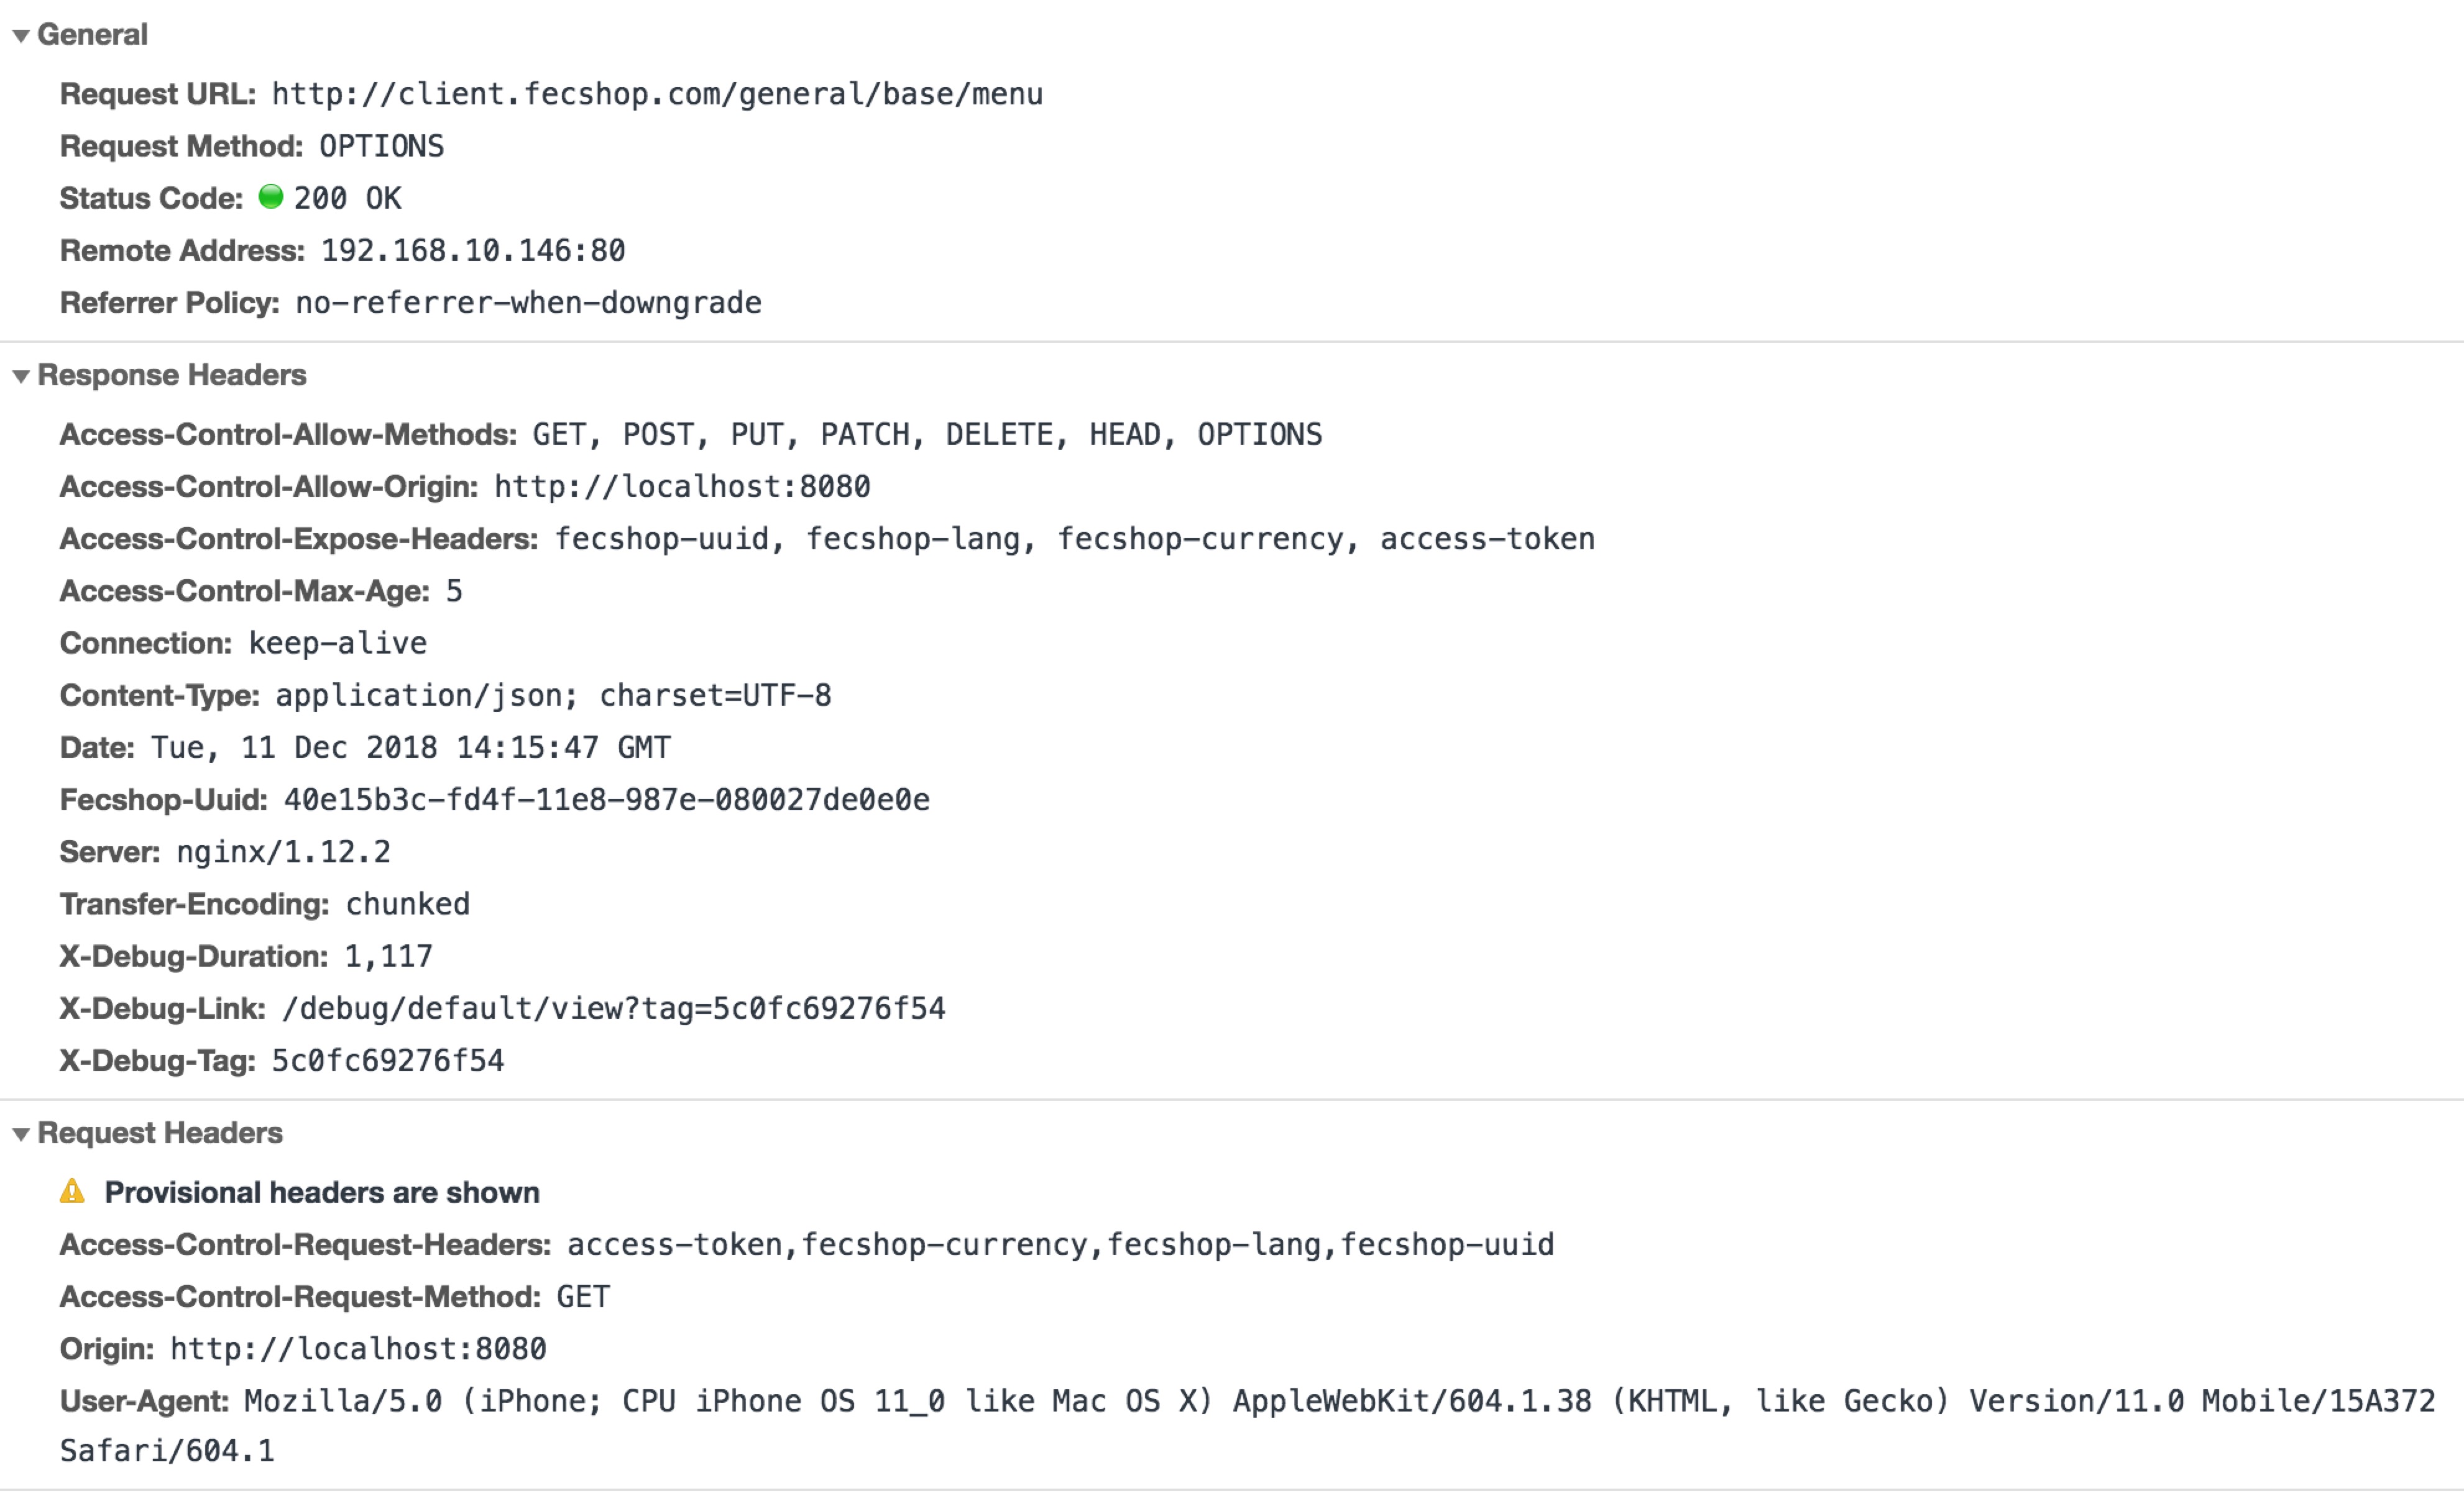Screen dimensions: 2464x1501
Task: Click the Fecshop-Uuid value
Action: coord(606,800)
